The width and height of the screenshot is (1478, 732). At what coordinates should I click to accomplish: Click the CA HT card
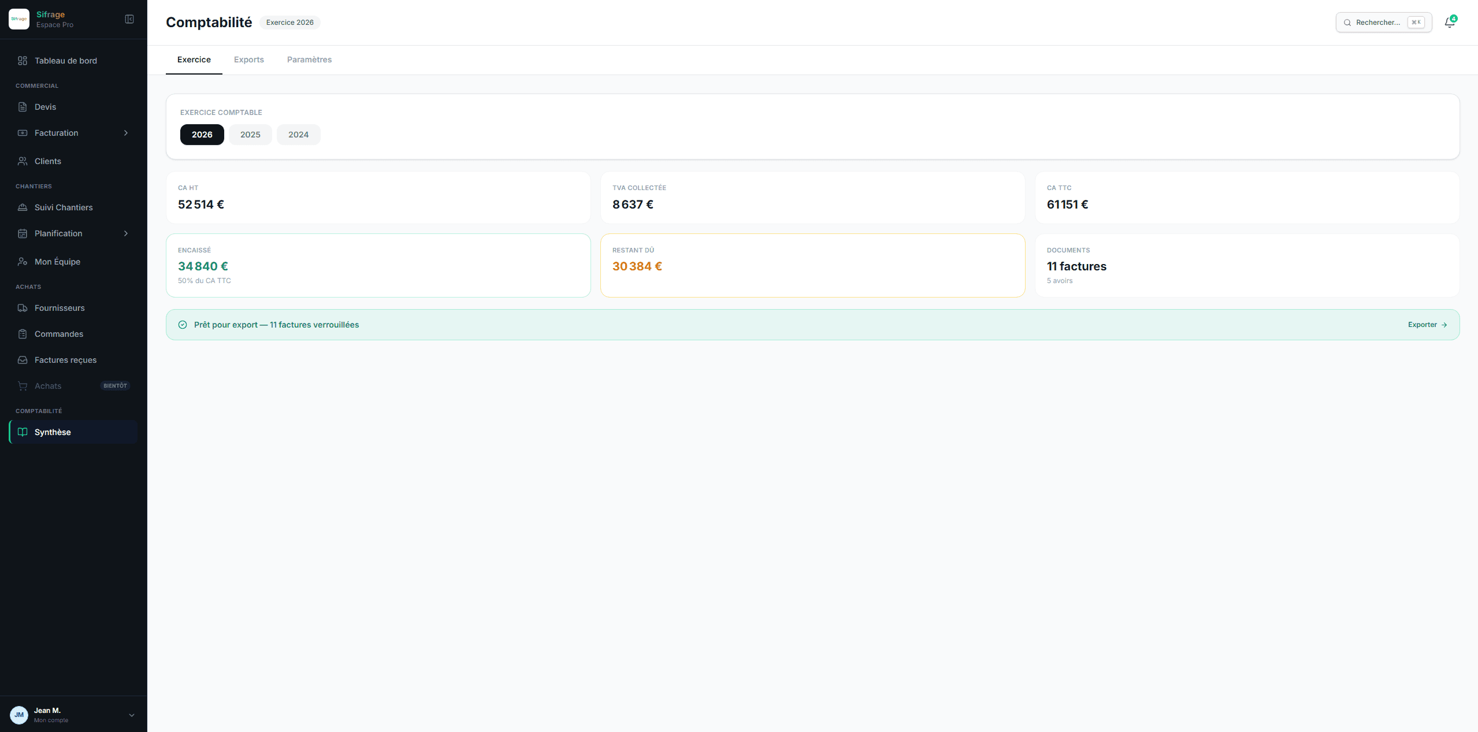[x=378, y=198]
